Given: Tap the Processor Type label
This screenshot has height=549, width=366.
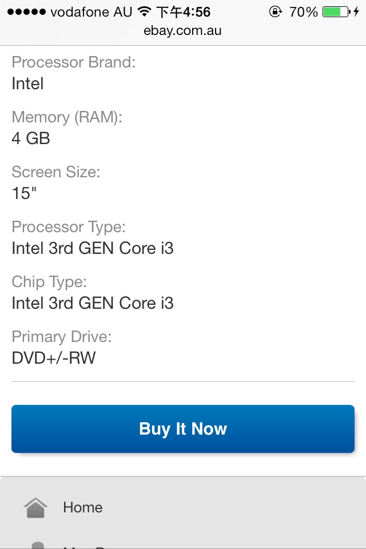Looking at the screenshot, I should pyautogui.click(x=69, y=227).
